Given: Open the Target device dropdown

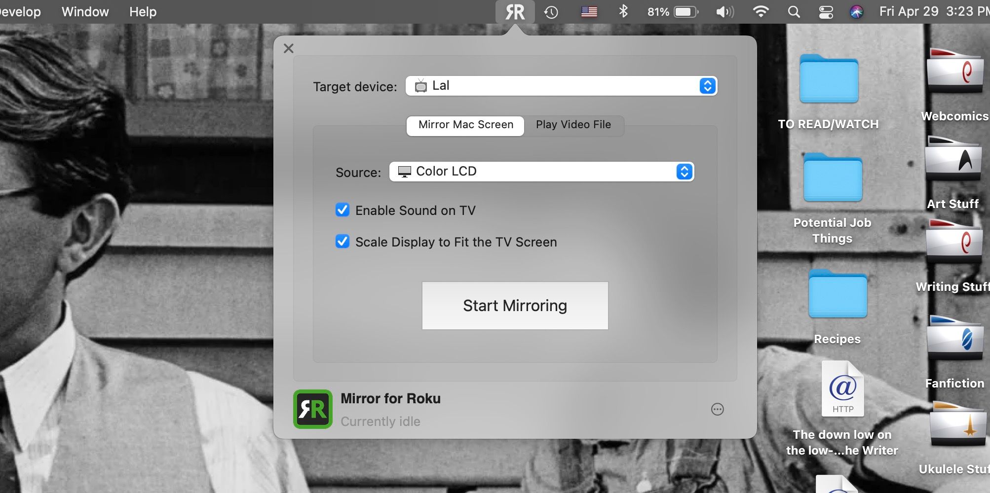Looking at the screenshot, I should [708, 86].
